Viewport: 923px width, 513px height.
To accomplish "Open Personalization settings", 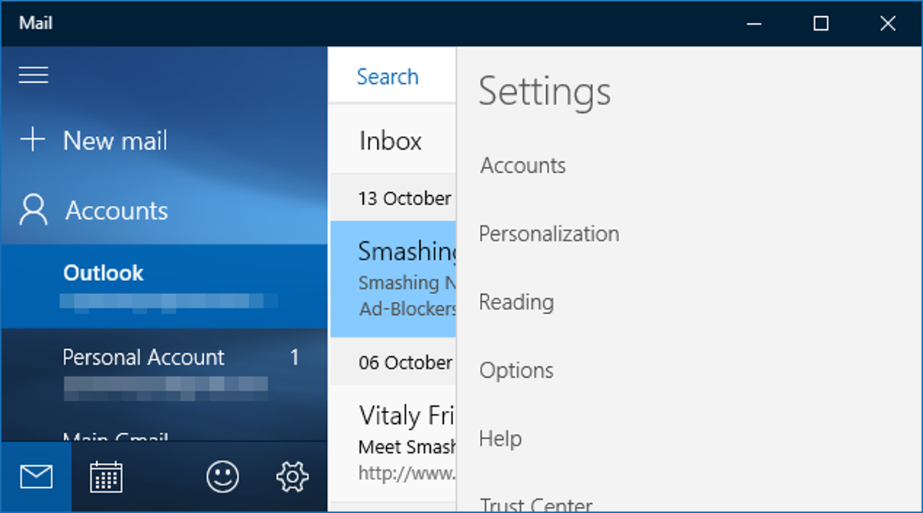I will (x=549, y=233).
